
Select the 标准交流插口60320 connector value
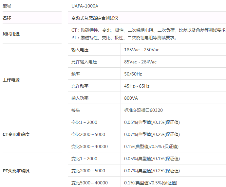pos(143,110)
